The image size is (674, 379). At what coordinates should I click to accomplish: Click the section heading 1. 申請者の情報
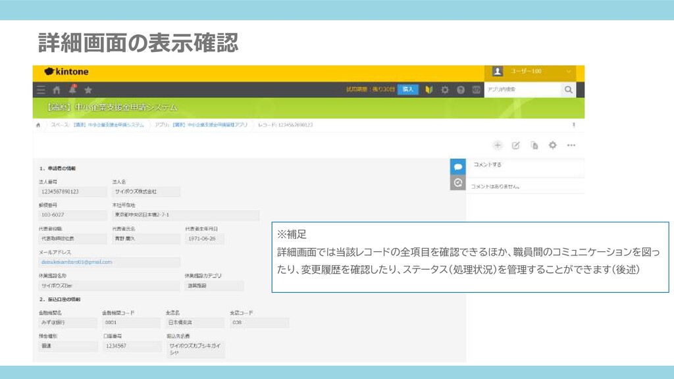click(x=58, y=168)
